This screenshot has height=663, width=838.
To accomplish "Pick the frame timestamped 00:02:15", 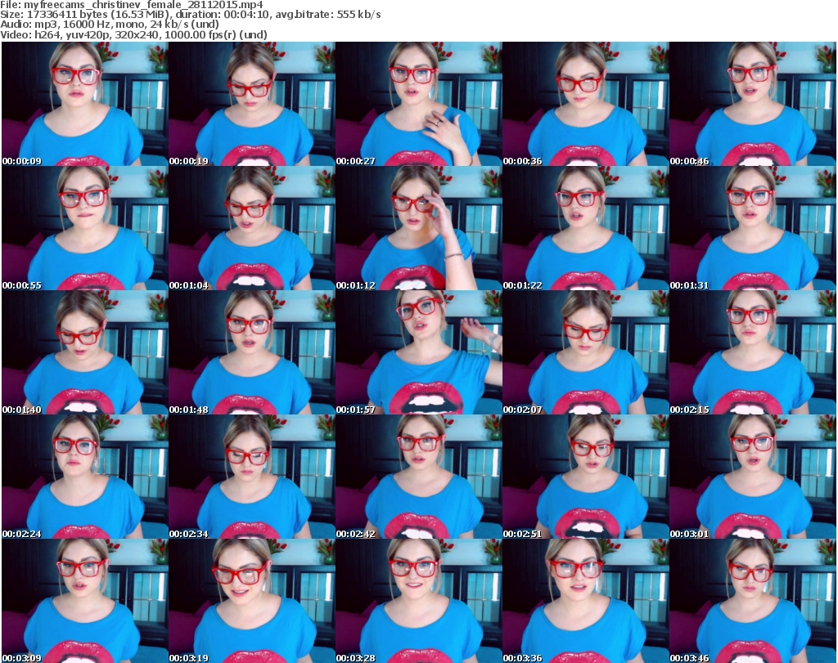I will click(753, 353).
